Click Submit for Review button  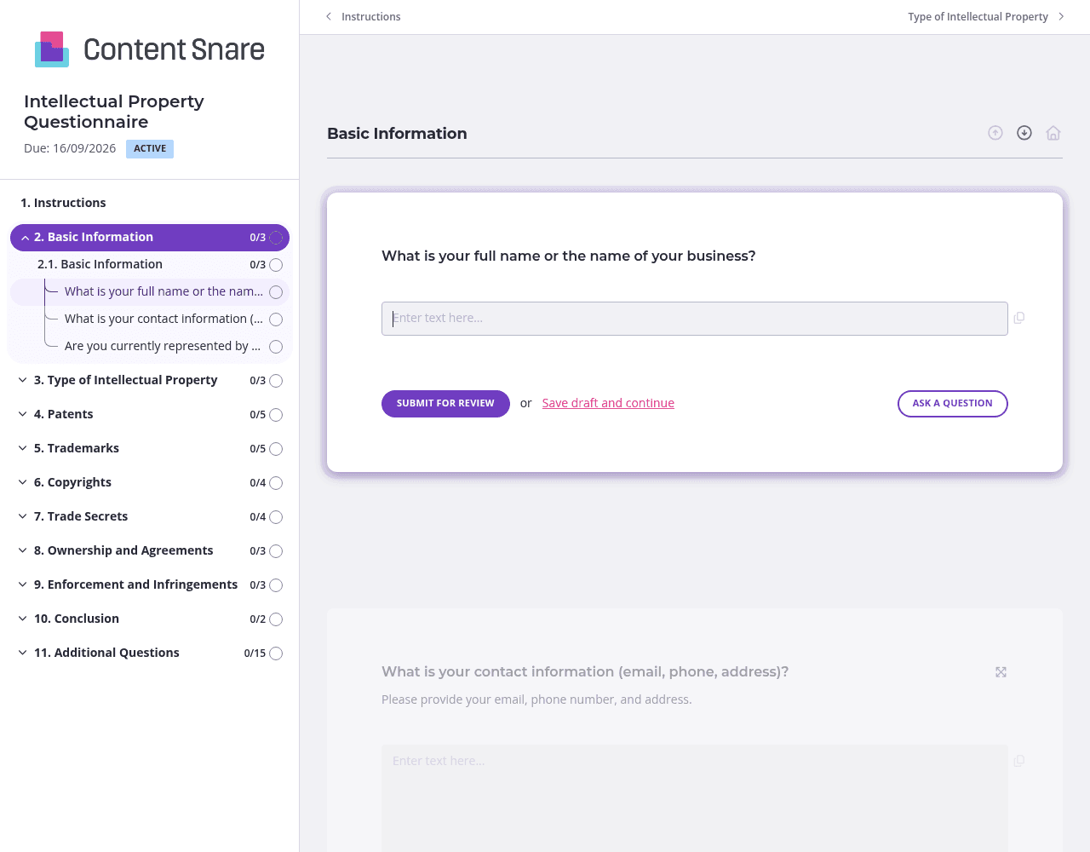point(445,404)
